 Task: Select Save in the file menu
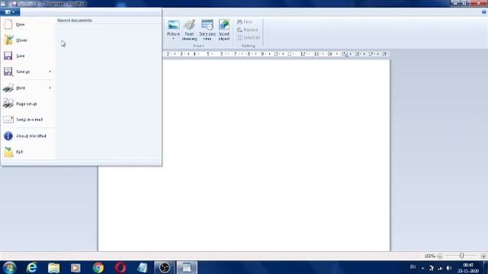pos(27,56)
